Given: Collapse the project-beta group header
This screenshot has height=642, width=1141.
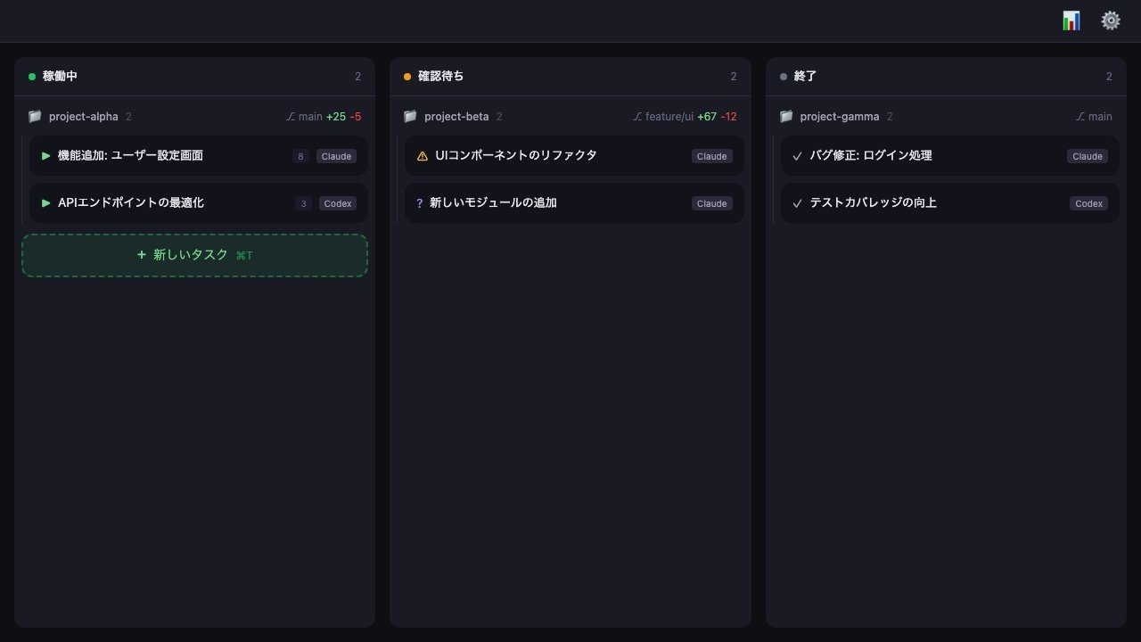Looking at the screenshot, I should point(456,117).
